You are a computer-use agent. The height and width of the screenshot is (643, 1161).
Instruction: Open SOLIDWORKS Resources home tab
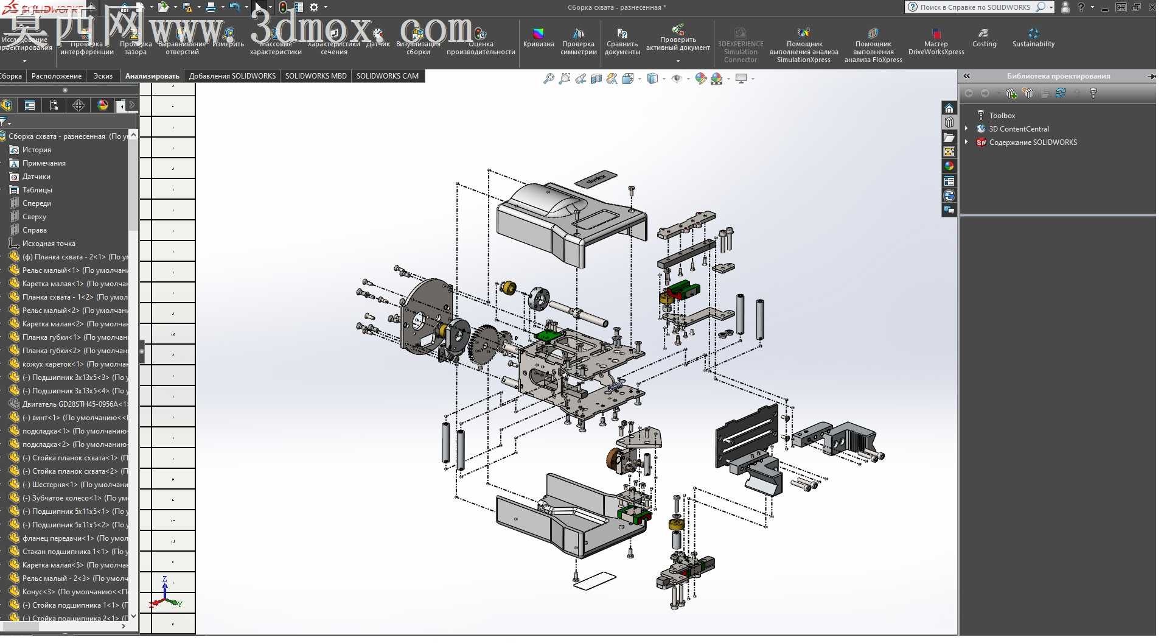[x=949, y=108]
